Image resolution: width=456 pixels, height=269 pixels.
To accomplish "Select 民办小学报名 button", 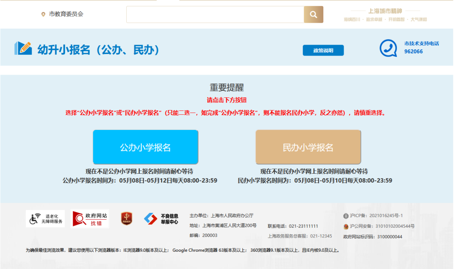I will pyautogui.click(x=308, y=147).
